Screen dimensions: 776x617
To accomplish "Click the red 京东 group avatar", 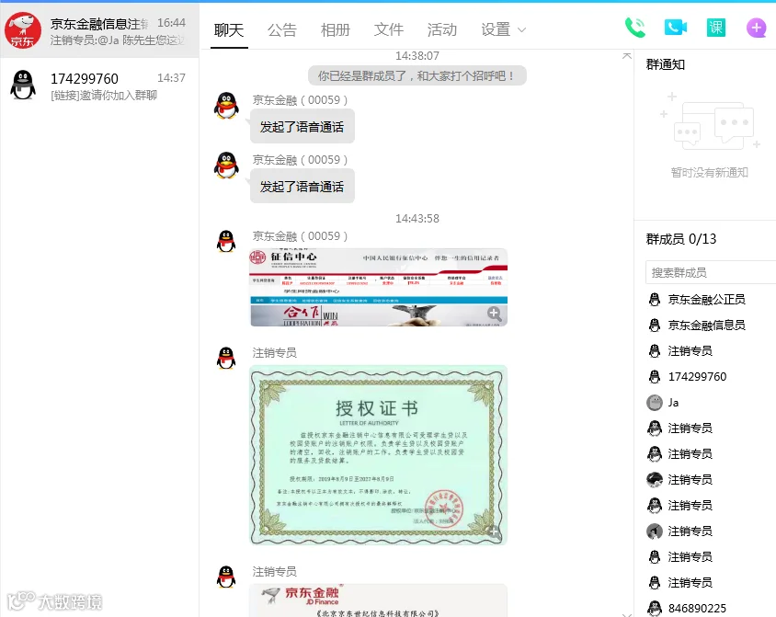I will (x=23, y=30).
